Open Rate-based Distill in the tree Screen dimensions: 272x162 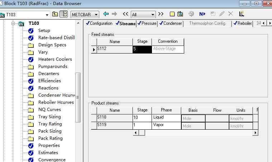pyautogui.click(x=57, y=38)
